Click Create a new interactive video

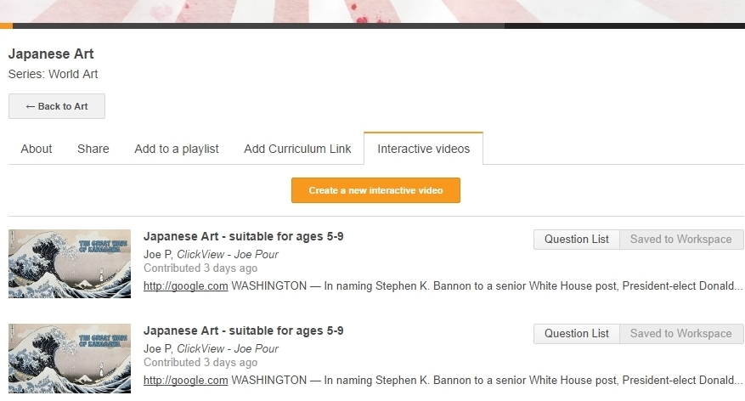coord(375,190)
